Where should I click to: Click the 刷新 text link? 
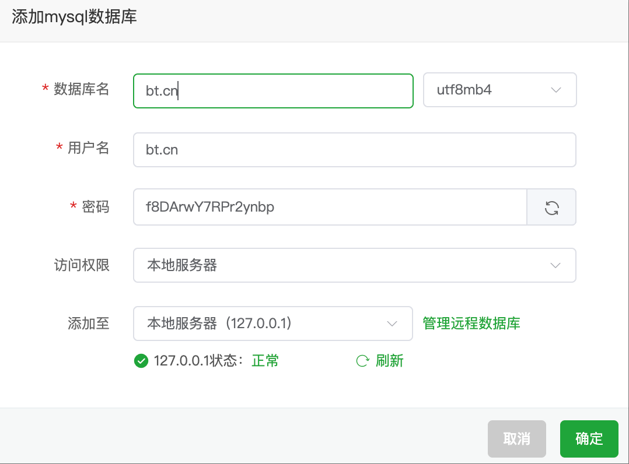tap(390, 361)
